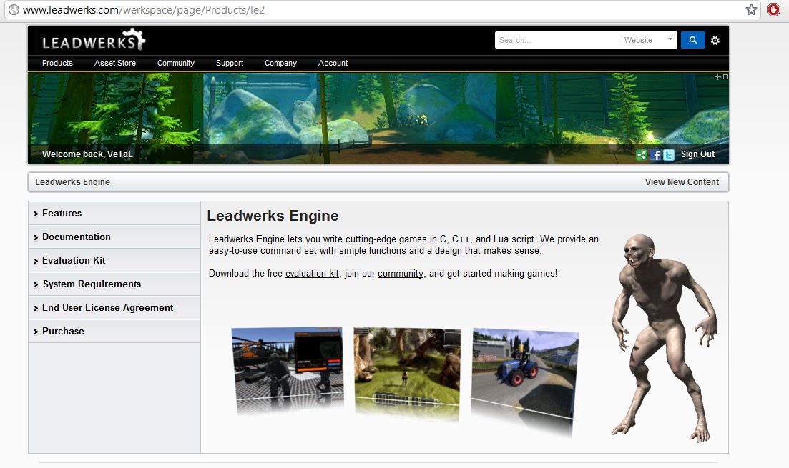Follow the evaluation kit hyperlink
The width and height of the screenshot is (789, 468).
[312, 274]
